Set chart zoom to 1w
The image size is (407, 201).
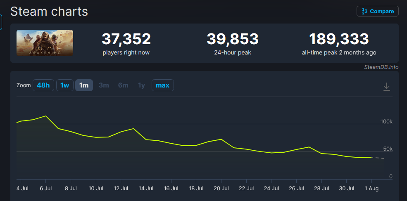64,85
